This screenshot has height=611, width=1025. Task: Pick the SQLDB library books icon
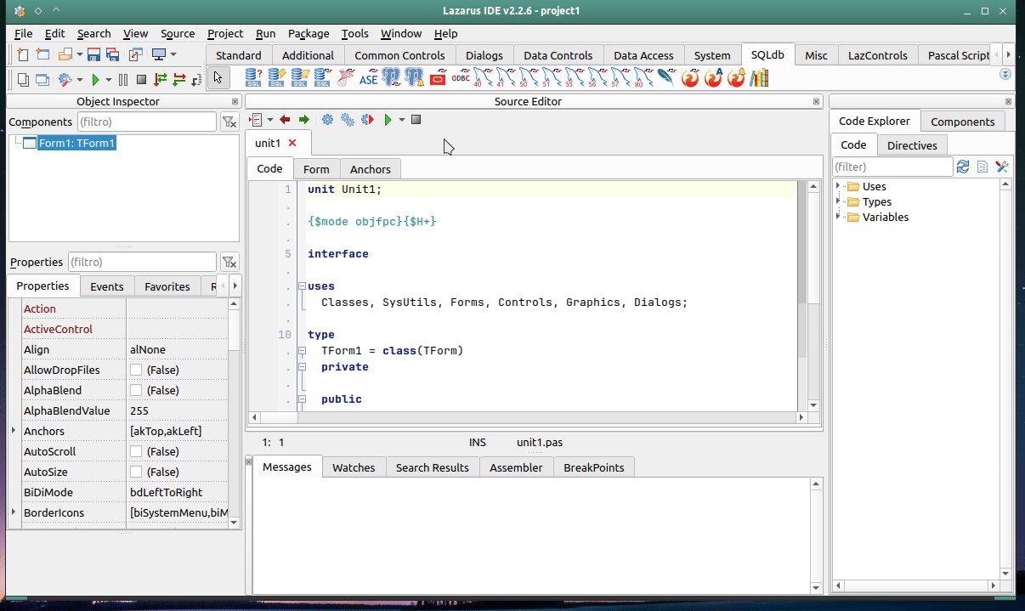pos(759,78)
